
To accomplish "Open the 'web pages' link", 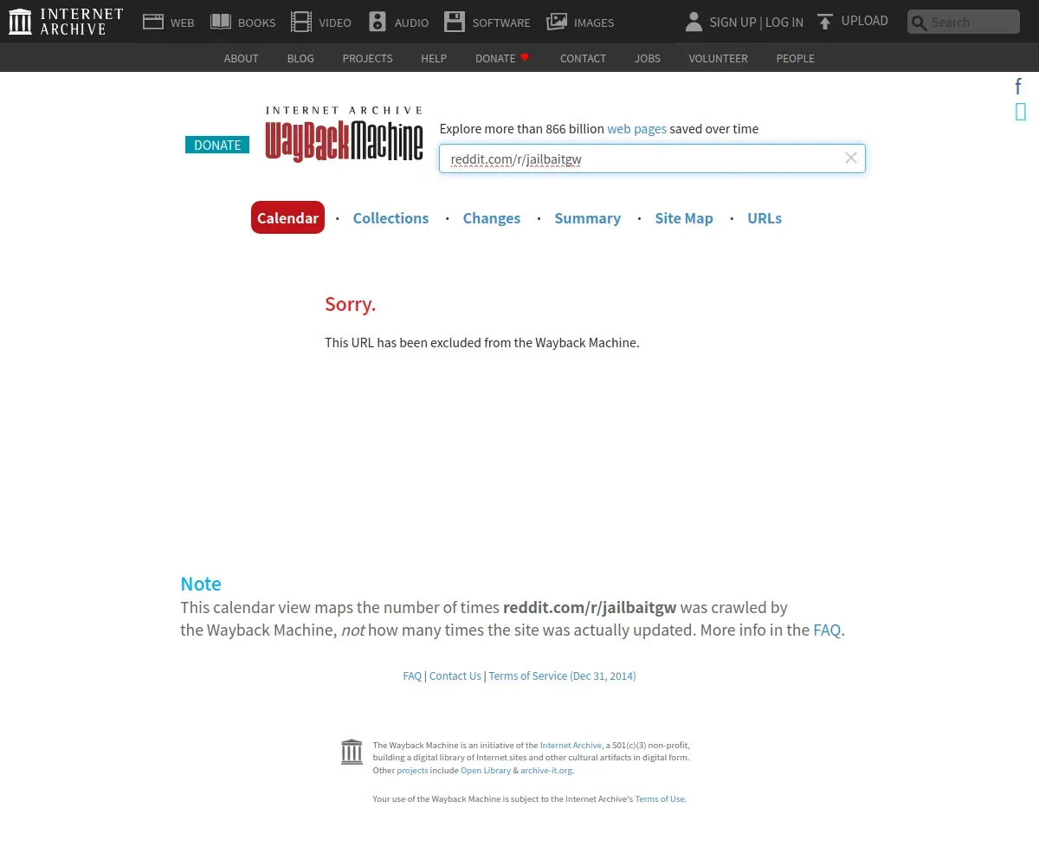I will [636, 128].
